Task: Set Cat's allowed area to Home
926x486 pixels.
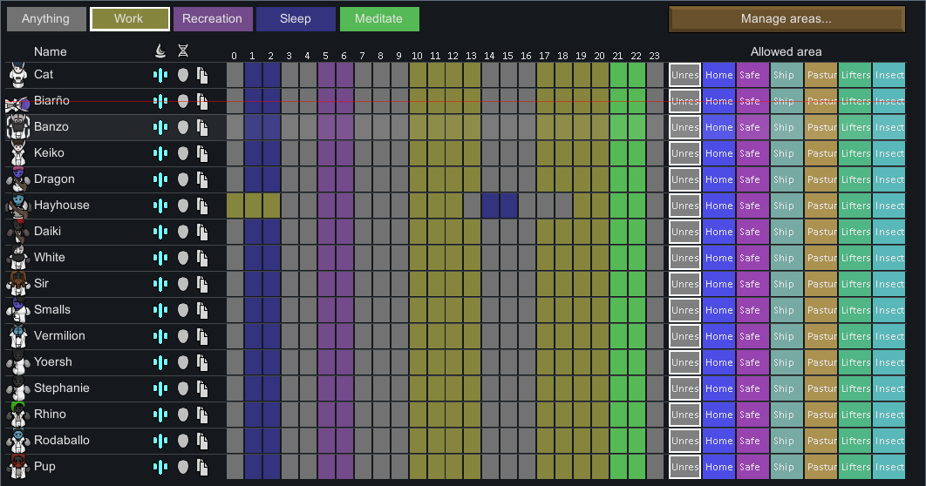Action: [719, 75]
